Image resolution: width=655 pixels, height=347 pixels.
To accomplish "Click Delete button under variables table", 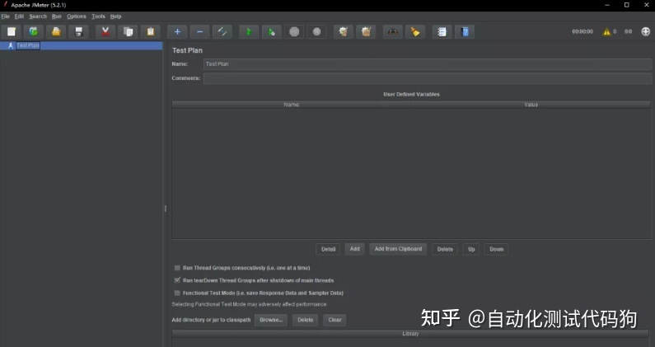I will (445, 249).
